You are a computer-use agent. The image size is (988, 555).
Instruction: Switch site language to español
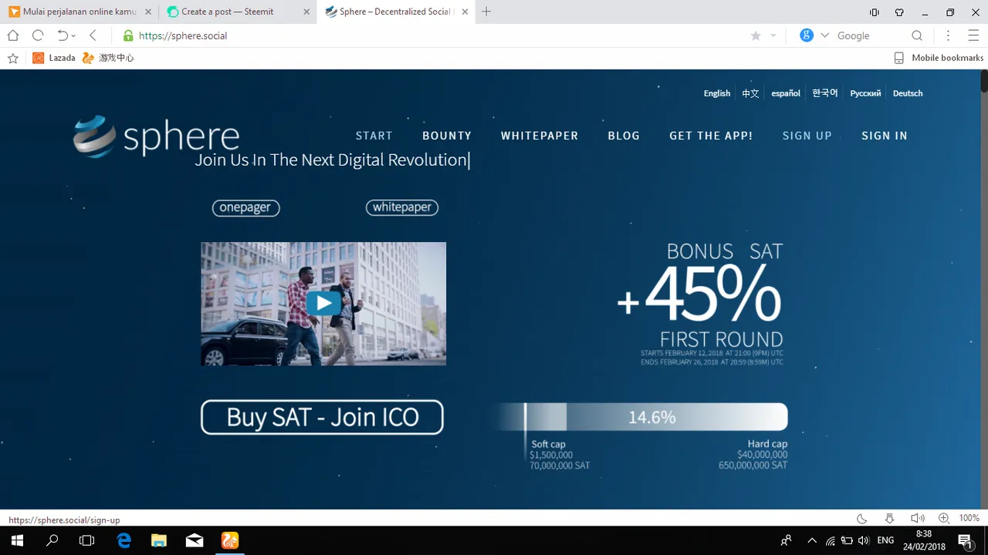(786, 93)
